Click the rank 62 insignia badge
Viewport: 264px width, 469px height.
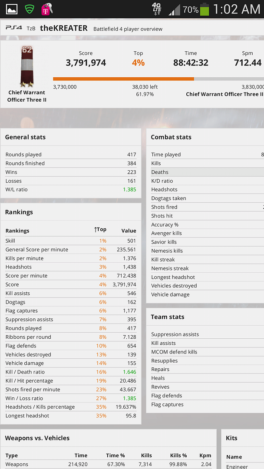click(x=27, y=66)
